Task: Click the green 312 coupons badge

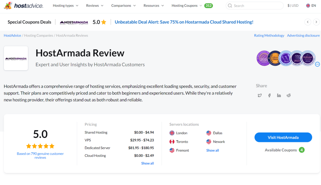Action: tap(208, 6)
